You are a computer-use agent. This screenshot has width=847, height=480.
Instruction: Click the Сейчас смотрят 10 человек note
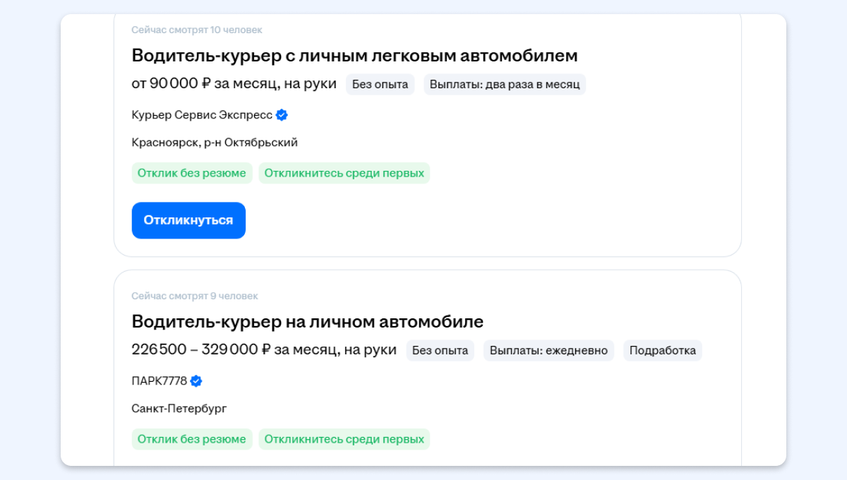196,30
